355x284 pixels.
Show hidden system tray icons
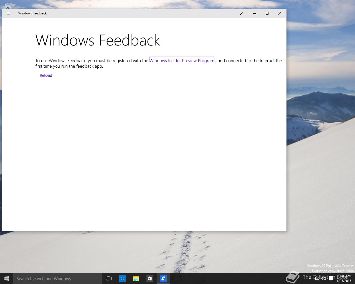click(310, 278)
